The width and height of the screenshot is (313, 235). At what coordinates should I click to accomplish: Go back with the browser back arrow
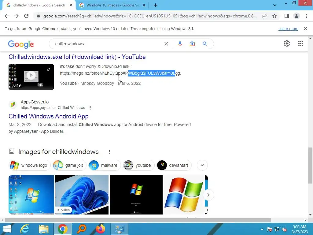click(x=7, y=16)
